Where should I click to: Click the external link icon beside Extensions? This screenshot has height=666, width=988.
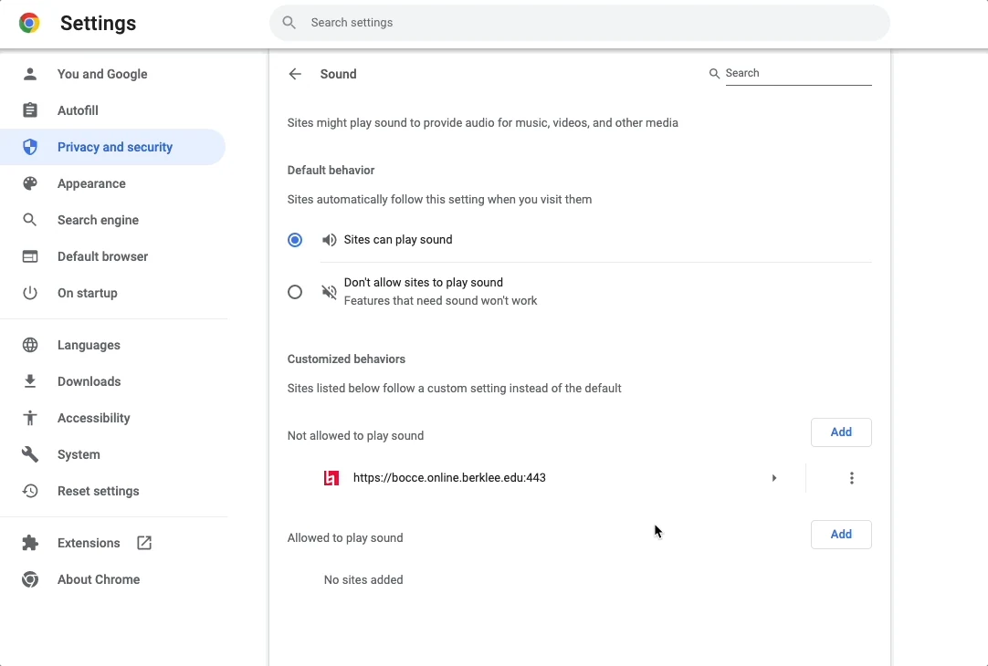pos(144,543)
